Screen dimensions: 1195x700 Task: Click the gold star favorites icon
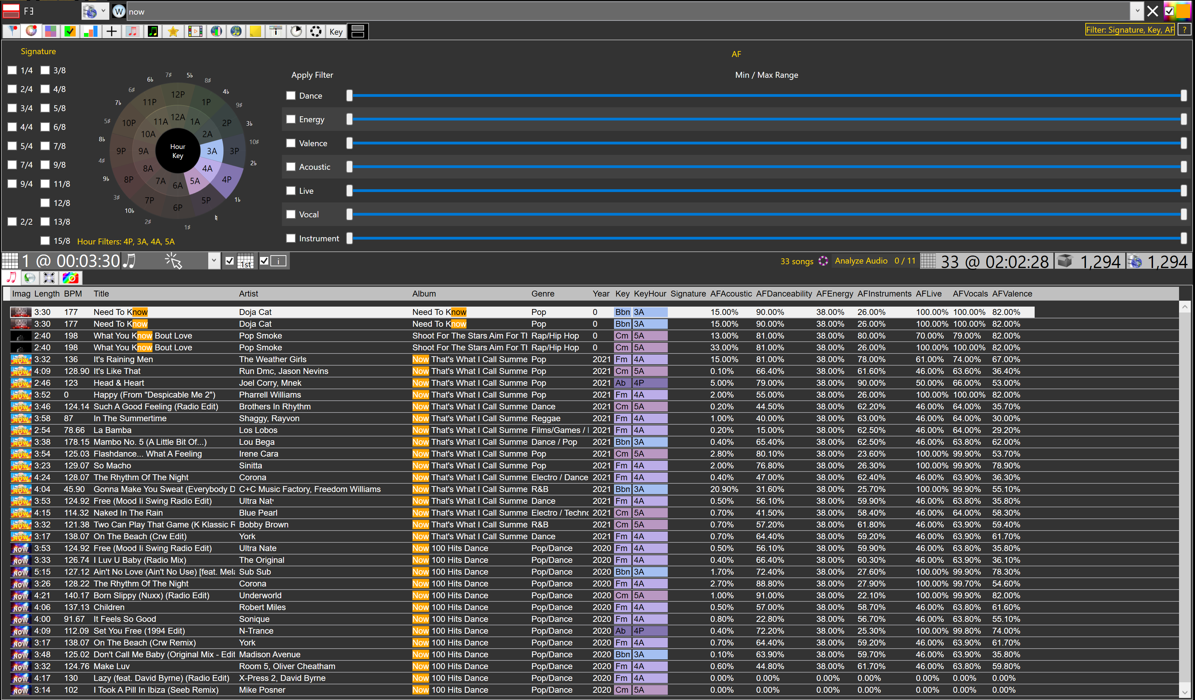[174, 31]
